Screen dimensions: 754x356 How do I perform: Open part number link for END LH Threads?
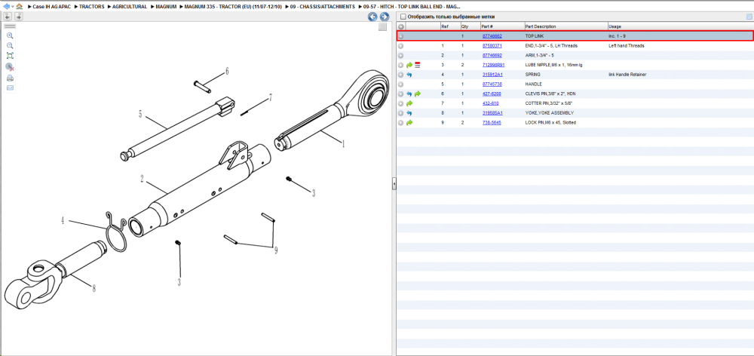click(x=492, y=46)
